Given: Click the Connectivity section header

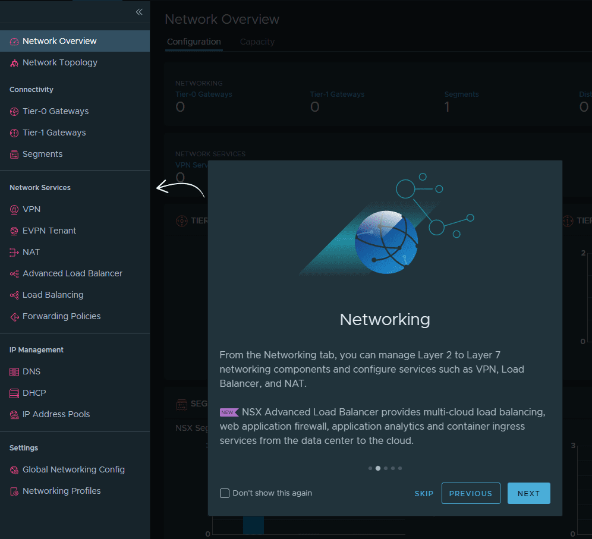Looking at the screenshot, I should tap(32, 90).
